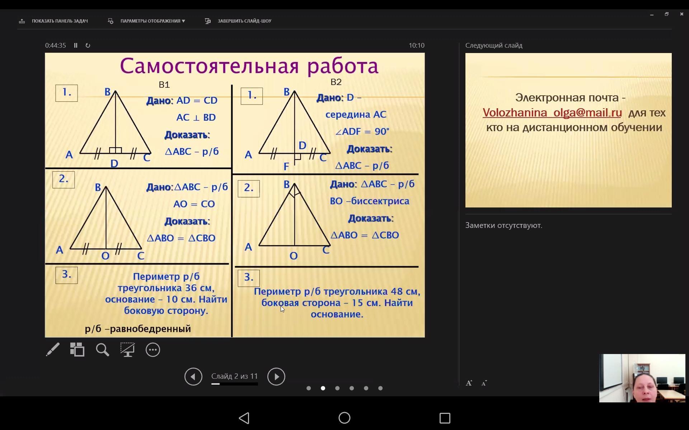Select the fourth page indicator dot
The image size is (689, 430).
pos(352,388)
